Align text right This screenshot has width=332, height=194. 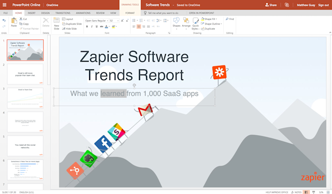(x=144, y=27)
